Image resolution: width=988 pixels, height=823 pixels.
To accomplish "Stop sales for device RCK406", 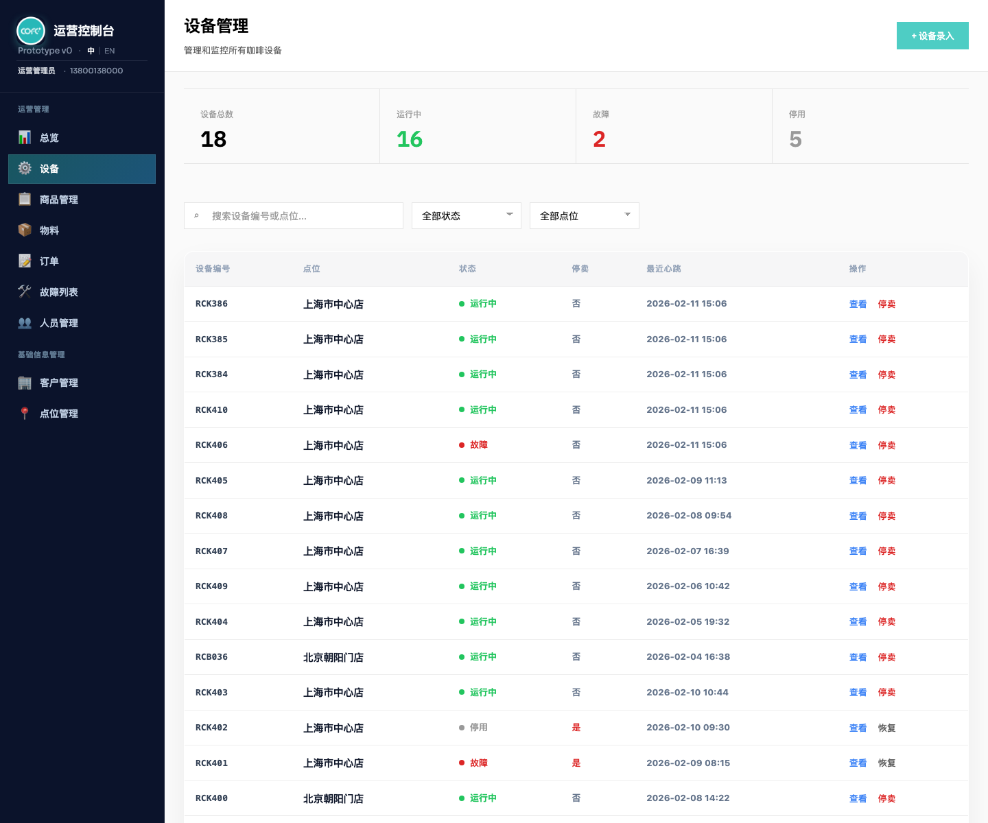I will point(886,445).
